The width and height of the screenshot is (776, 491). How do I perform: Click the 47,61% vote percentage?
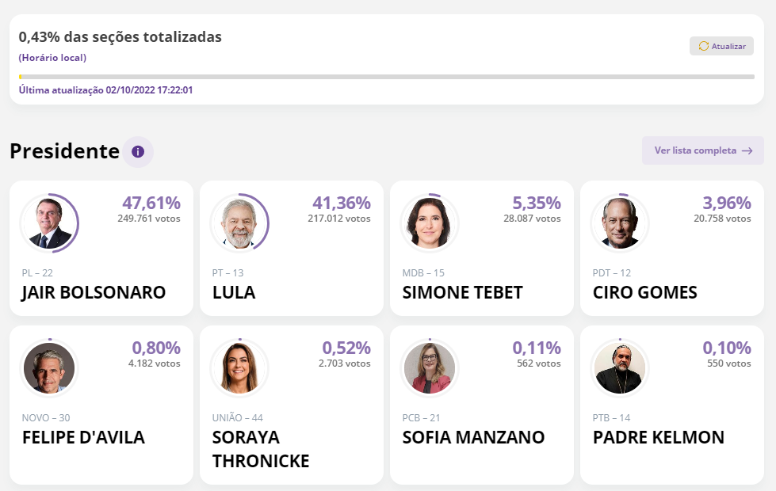151,203
